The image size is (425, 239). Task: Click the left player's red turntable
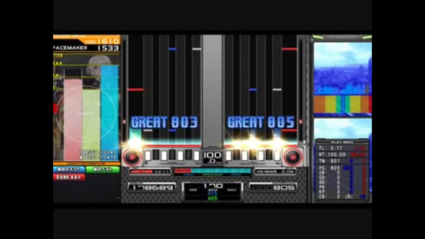132,157
